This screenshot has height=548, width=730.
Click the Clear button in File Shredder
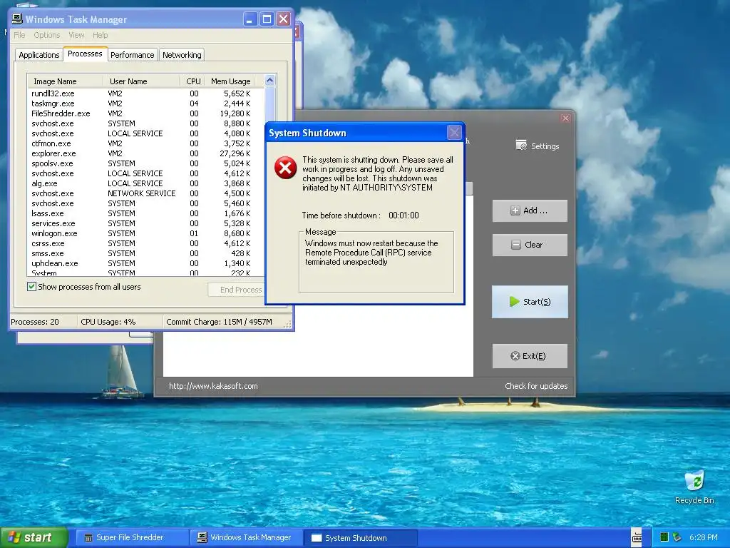coord(530,245)
